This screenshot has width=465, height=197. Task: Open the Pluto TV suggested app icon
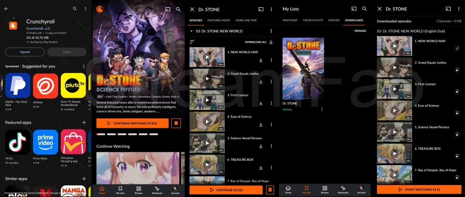73,85
